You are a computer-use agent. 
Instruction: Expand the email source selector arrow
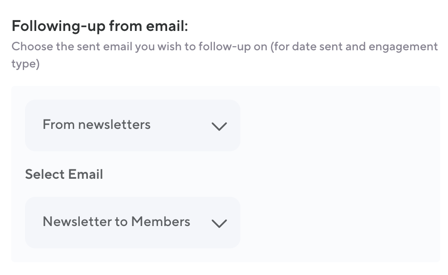click(219, 126)
